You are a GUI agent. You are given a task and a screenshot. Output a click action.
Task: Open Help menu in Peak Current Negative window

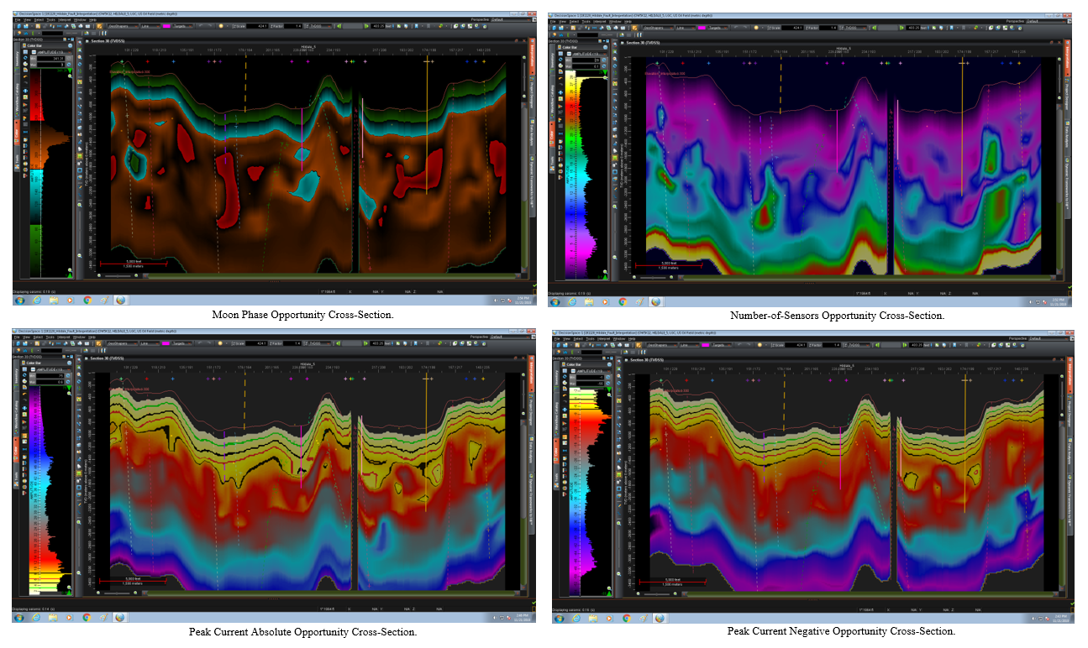632,340
